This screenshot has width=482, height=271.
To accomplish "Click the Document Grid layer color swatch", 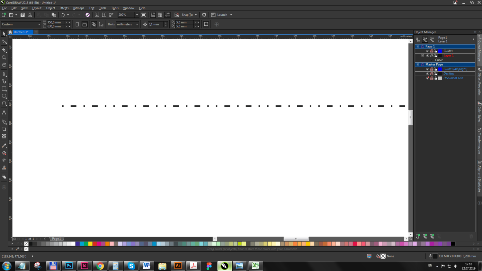I will pyautogui.click(x=440, y=78).
